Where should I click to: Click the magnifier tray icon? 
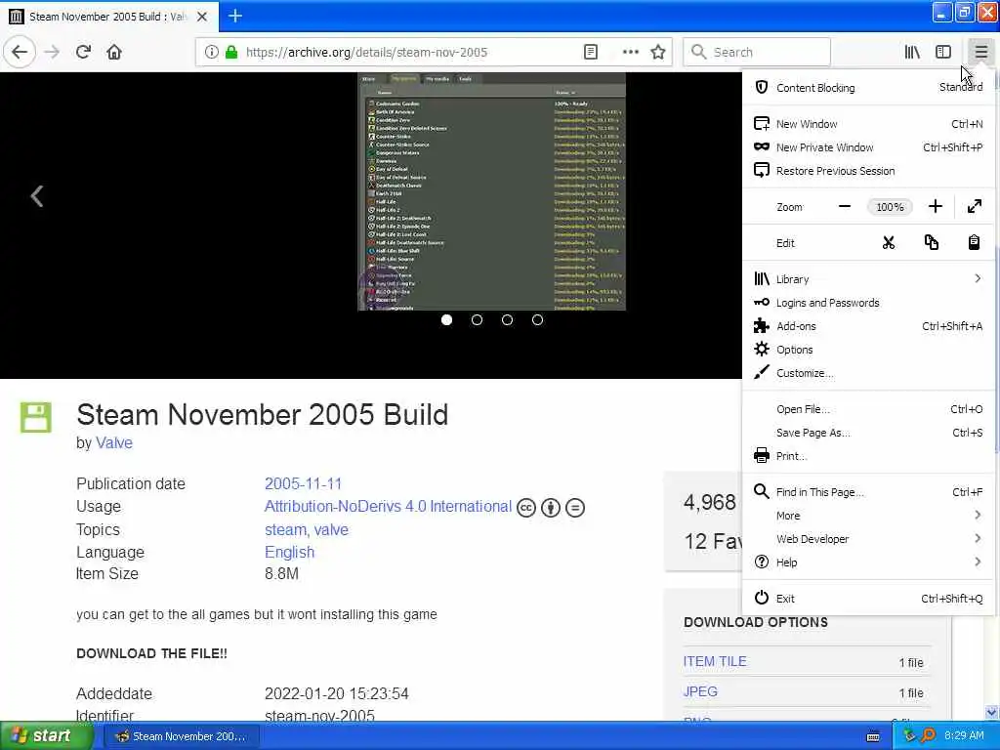928,735
